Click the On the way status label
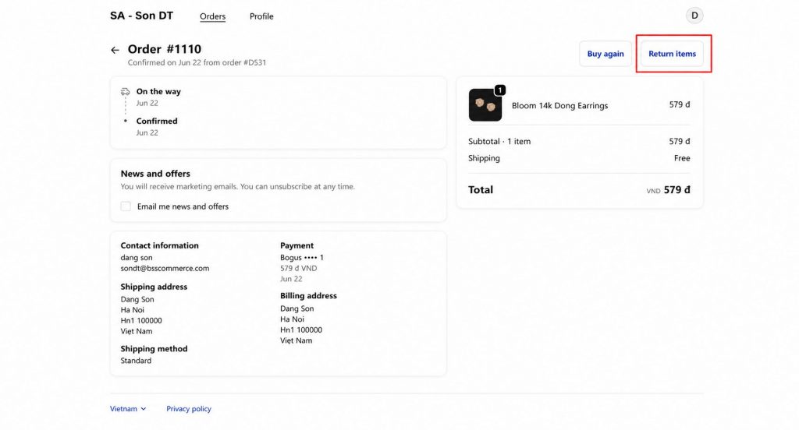The image size is (799, 430). (158, 92)
